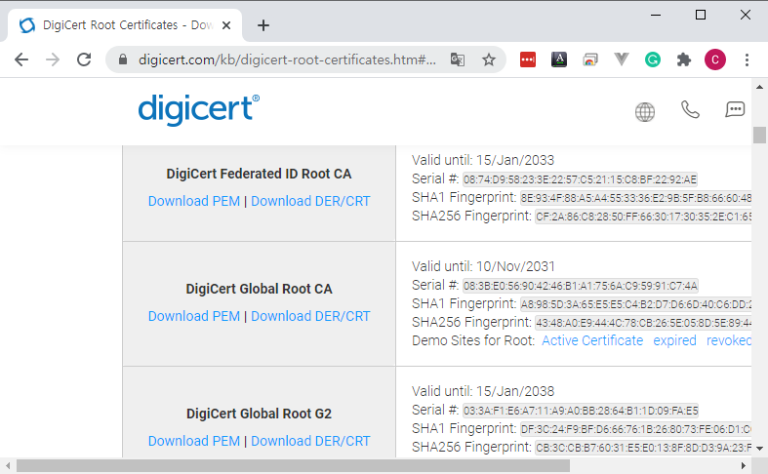
Task: Click the vertical scrollbar down arrow
Action: click(x=759, y=448)
